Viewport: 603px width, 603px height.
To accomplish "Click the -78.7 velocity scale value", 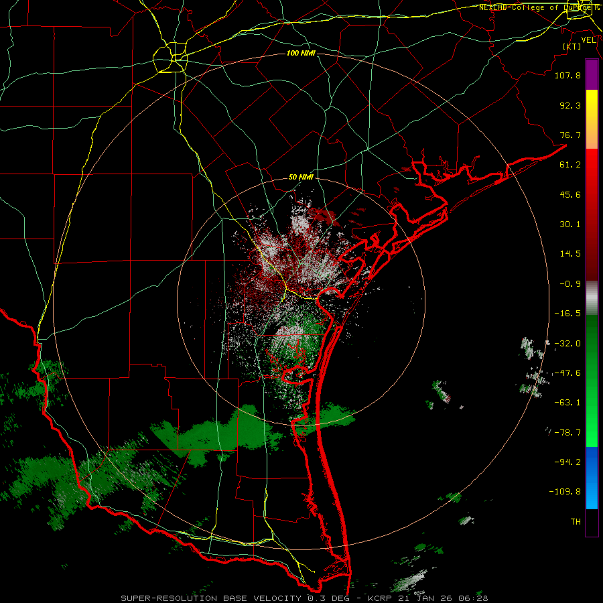I will point(567,433).
